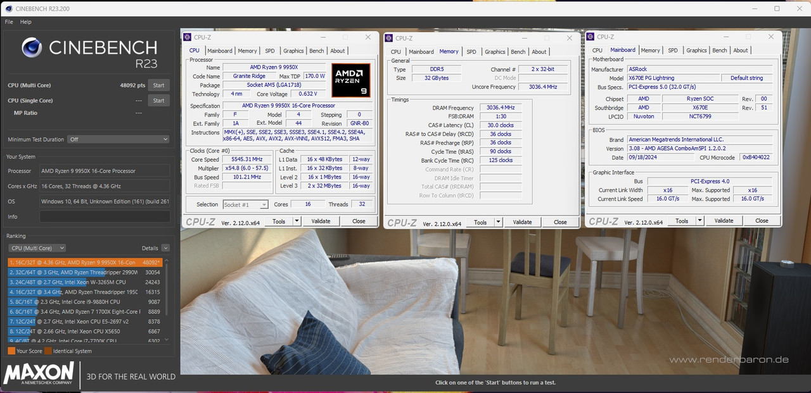Click the Mainboard CPU-Z window title icon
Screen dimensions: 811x393
(591, 37)
